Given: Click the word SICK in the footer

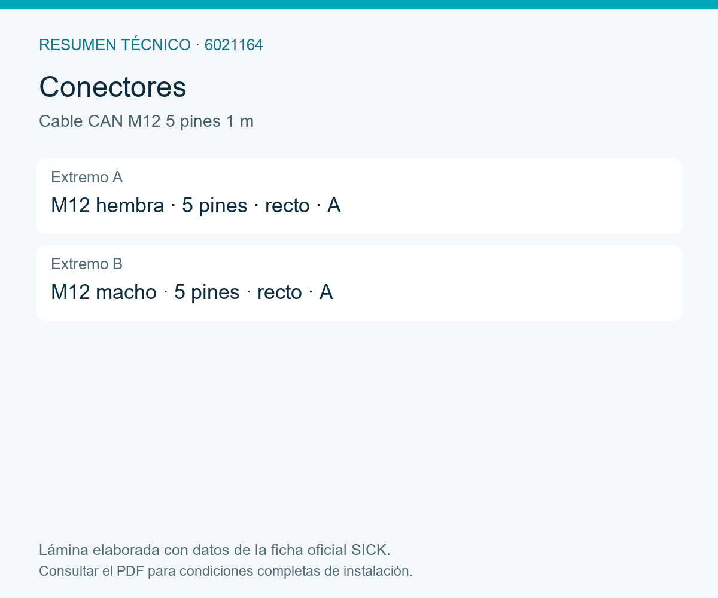Looking at the screenshot, I should coord(370,550).
